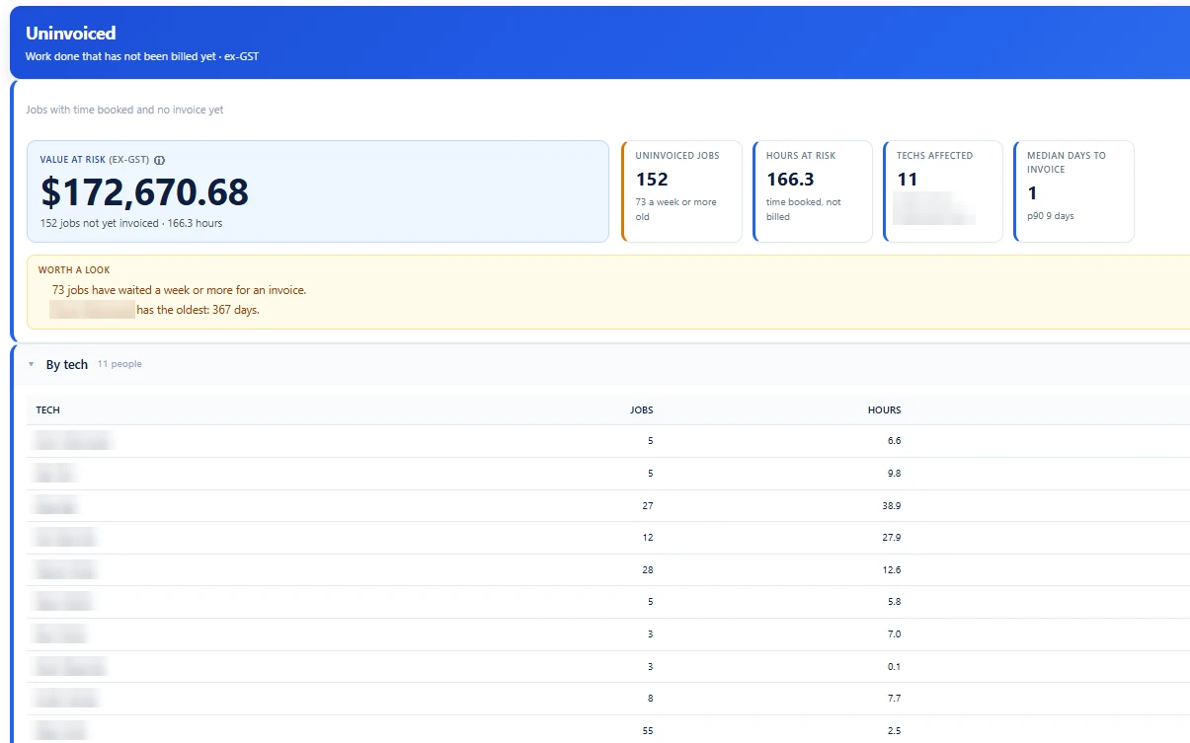Image resolution: width=1190 pixels, height=743 pixels.
Task: Click the jobs count in the 7.0 hours row
Action: tap(650, 634)
